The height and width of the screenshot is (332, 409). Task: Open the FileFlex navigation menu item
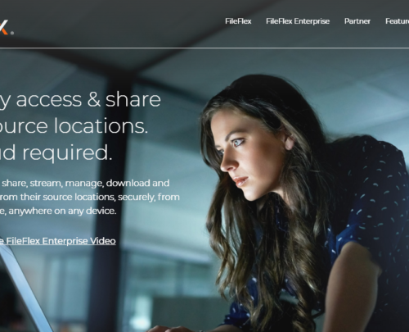[238, 21]
